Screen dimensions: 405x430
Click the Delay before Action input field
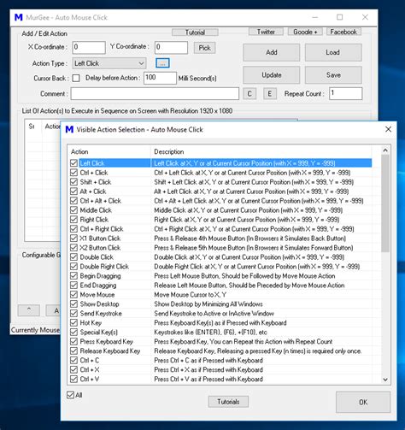coord(160,78)
